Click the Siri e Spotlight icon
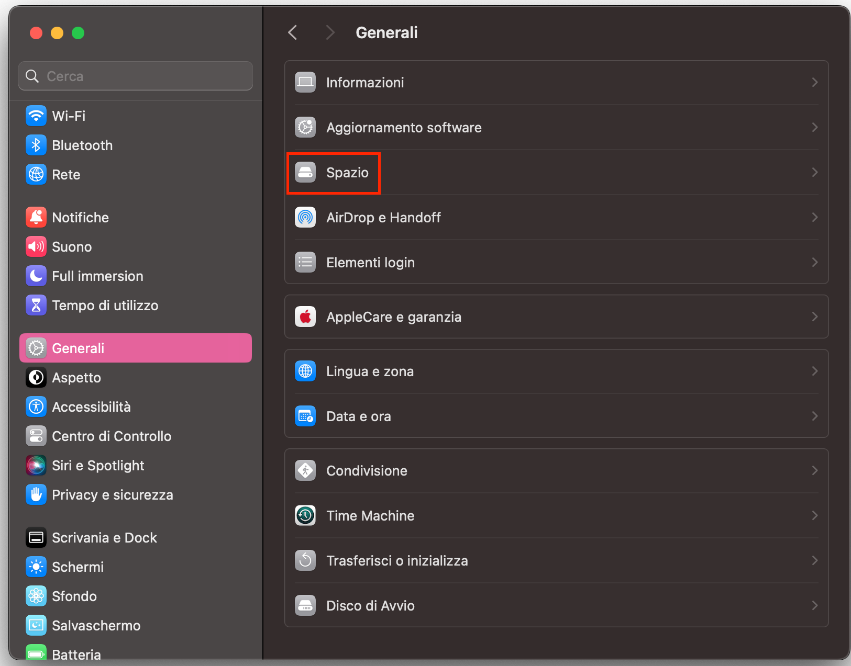 (36, 466)
